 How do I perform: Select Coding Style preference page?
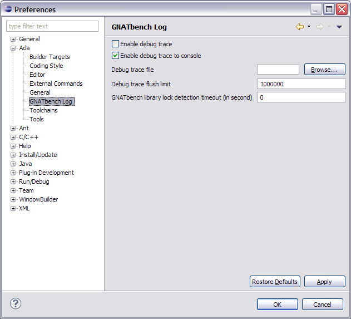point(46,66)
